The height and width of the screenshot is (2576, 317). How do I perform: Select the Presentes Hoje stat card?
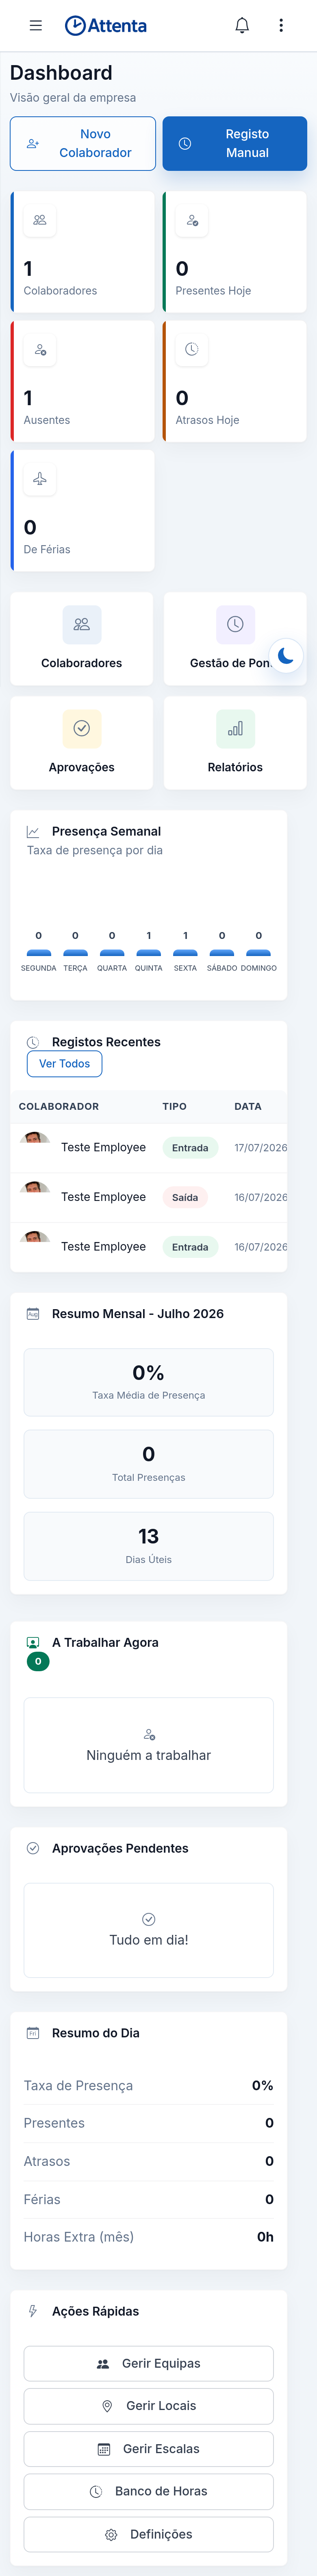pyautogui.click(x=235, y=252)
